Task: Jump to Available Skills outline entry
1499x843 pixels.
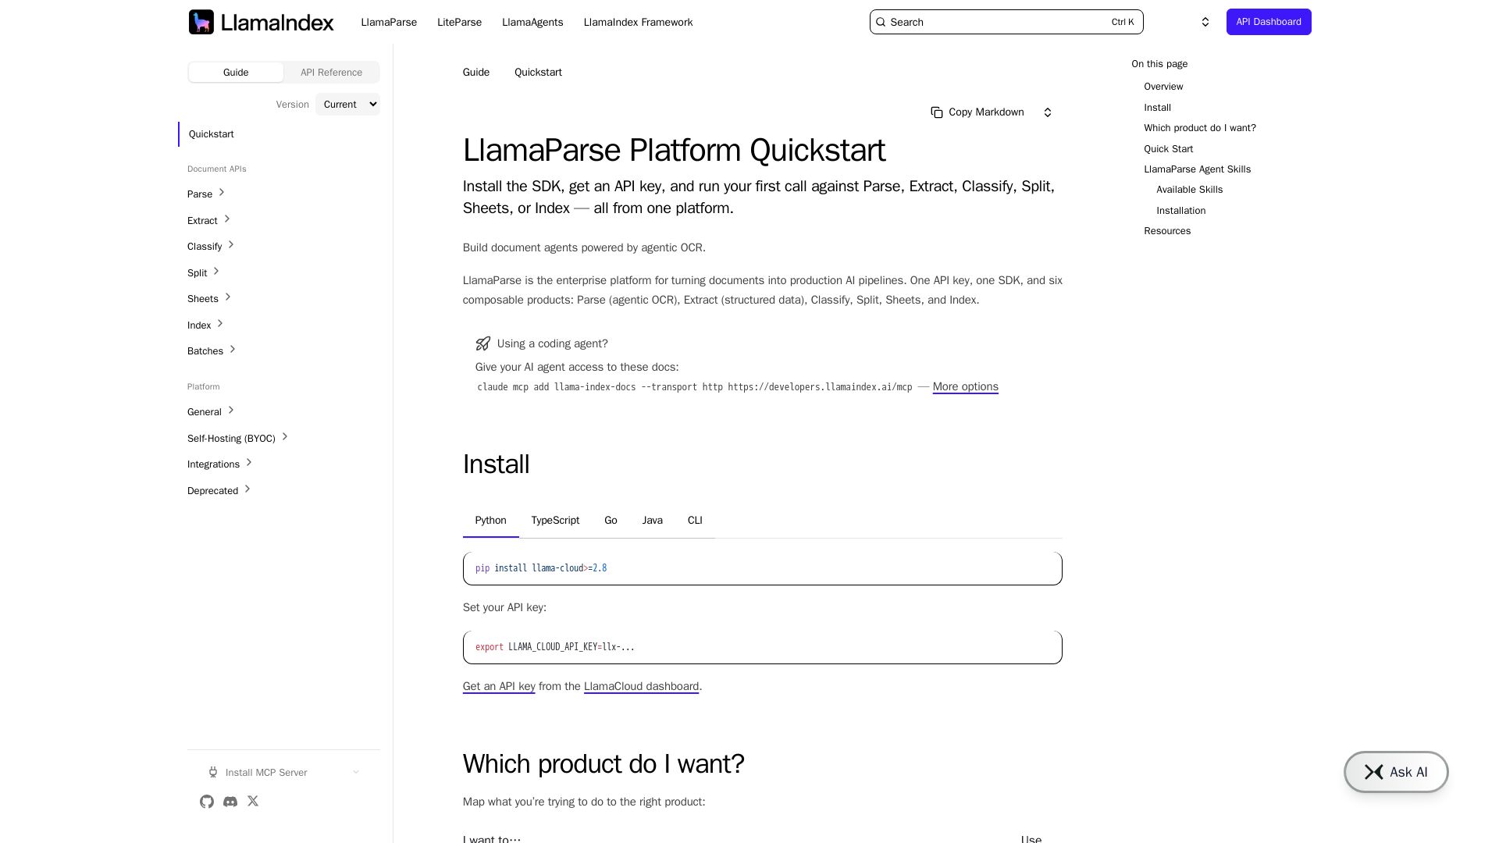Action: coord(1189,190)
